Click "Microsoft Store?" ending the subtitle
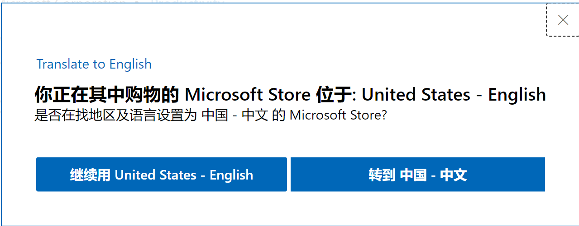The width and height of the screenshot is (579, 226). tap(338, 115)
